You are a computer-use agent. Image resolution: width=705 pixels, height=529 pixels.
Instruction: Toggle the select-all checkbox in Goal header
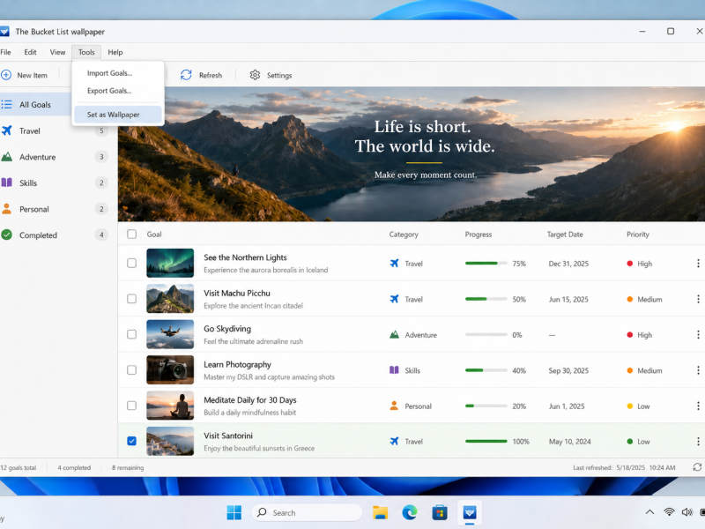coord(131,234)
